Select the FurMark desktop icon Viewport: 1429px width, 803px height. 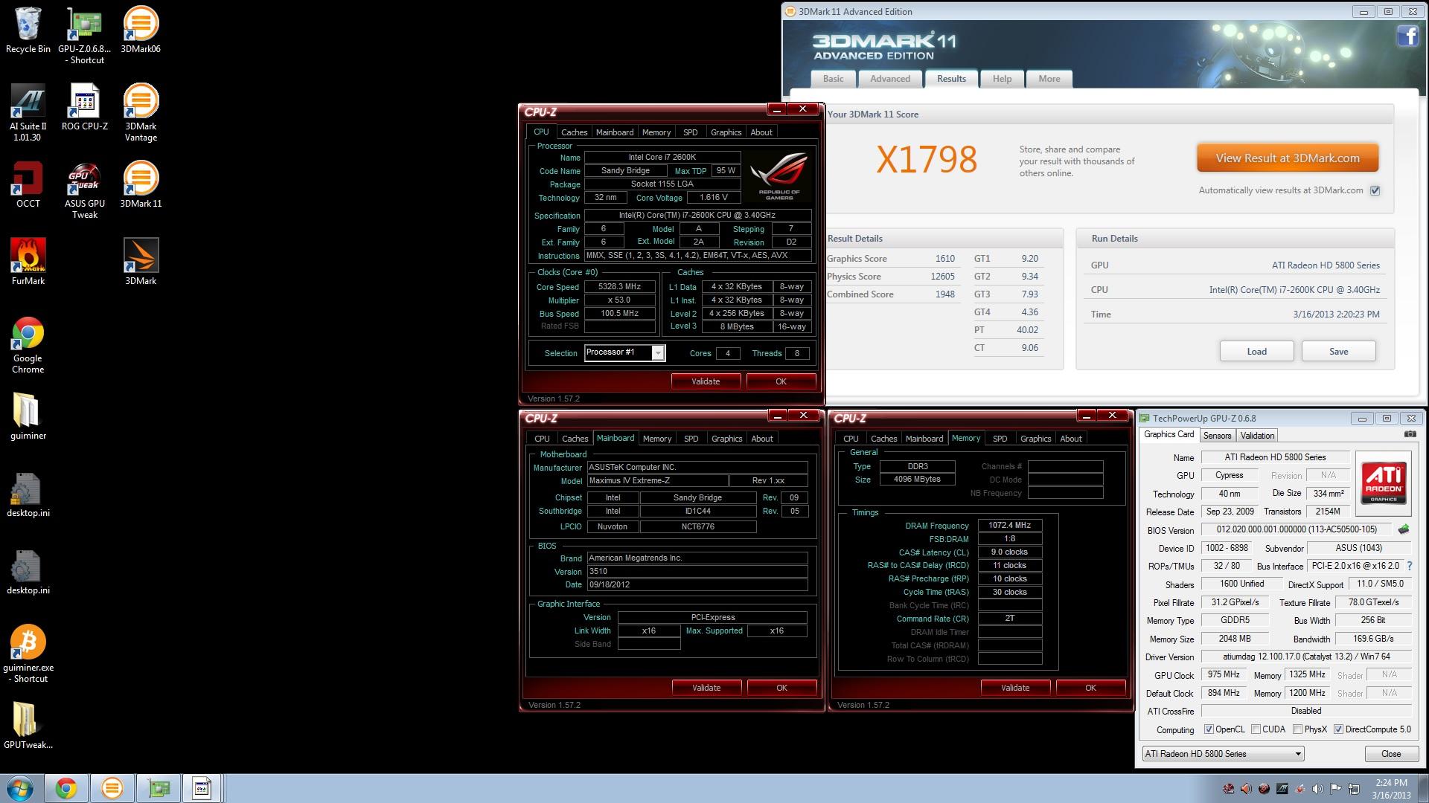(28, 262)
